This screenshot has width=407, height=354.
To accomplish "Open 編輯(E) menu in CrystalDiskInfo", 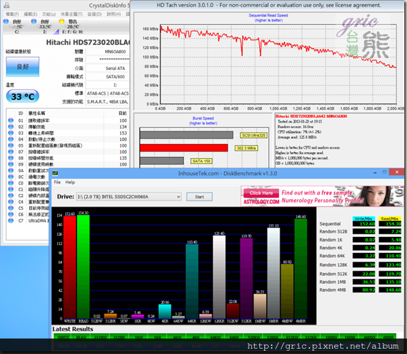I will coord(30,14).
